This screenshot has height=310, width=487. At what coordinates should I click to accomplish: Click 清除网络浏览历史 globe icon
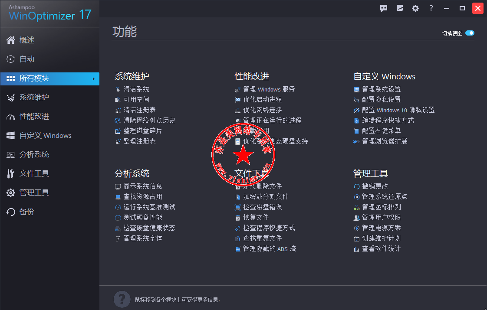point(118,121)
